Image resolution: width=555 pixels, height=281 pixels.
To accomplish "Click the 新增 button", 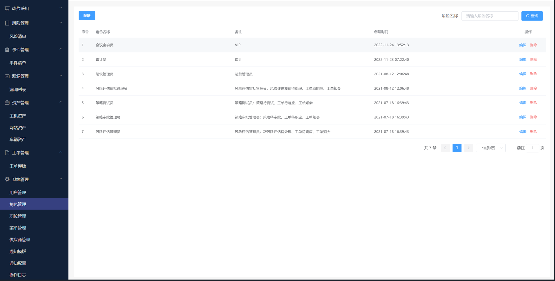I will coord(87,16).
